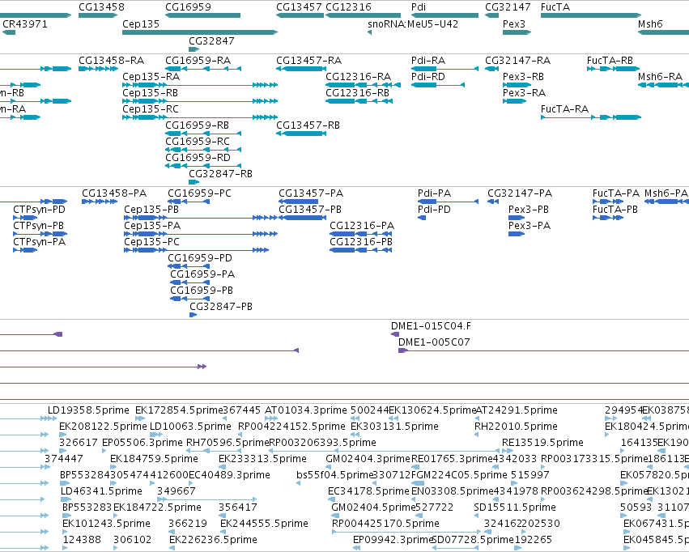The width and height of the screenshot is (689, 552).
Task: Click the CG32847-PB protein label
Action: [221, 307]
